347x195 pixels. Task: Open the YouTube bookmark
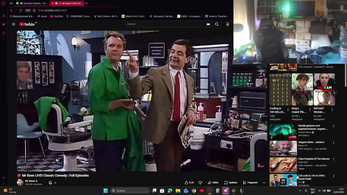(56, 16)
